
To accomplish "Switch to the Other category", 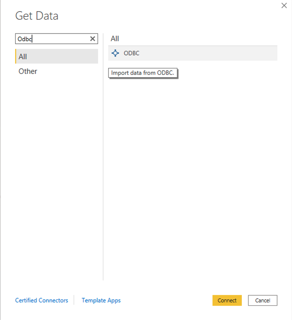I will click(28, 71).
